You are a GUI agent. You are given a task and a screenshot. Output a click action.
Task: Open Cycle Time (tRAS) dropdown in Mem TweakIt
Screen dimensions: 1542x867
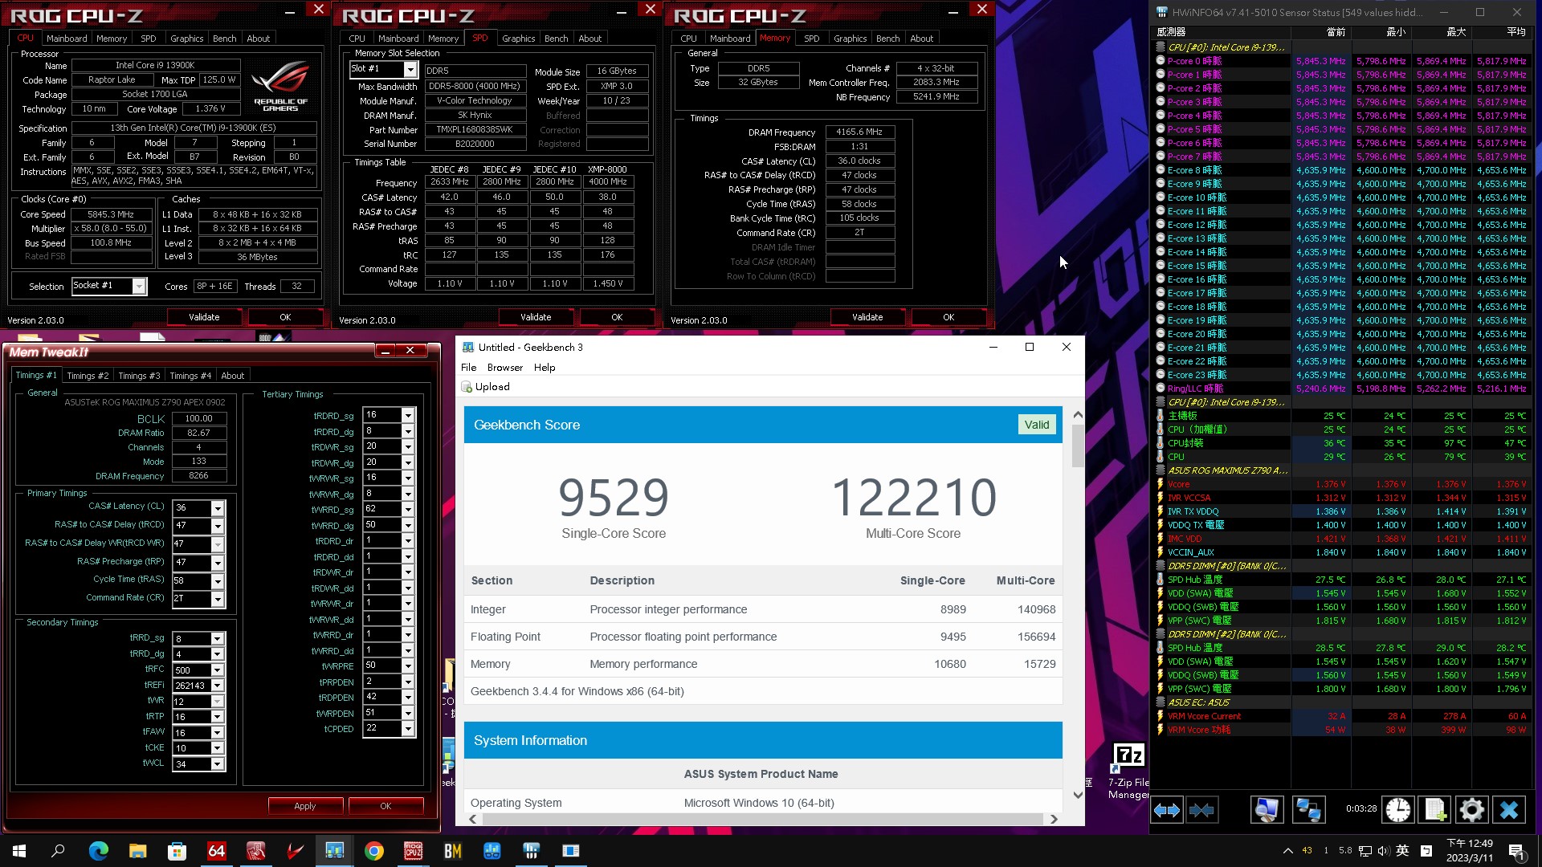pos(217,580)
